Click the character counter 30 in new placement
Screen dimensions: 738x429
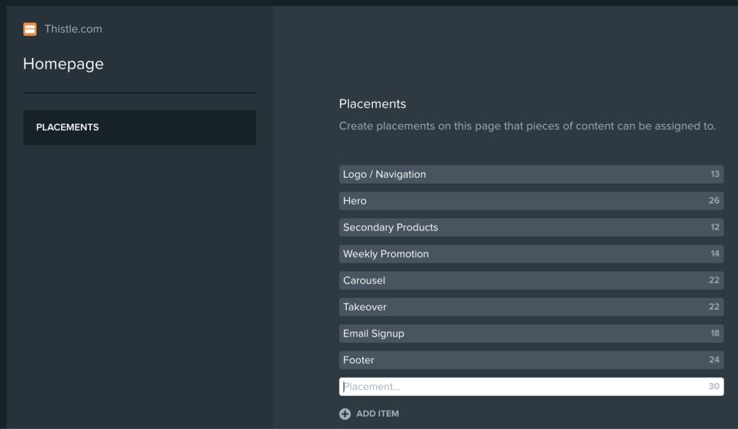pos(714,386)
